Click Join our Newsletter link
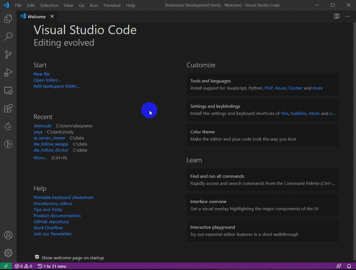 (53, 234)
